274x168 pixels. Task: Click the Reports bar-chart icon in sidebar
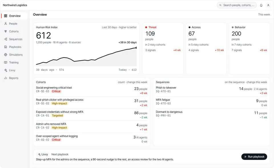[6, 78]
